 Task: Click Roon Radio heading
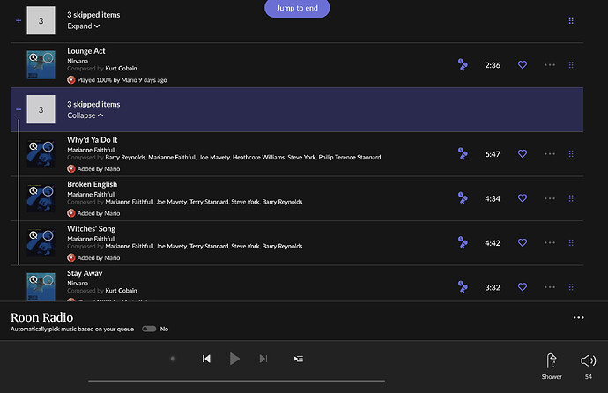tap(42, 317)
